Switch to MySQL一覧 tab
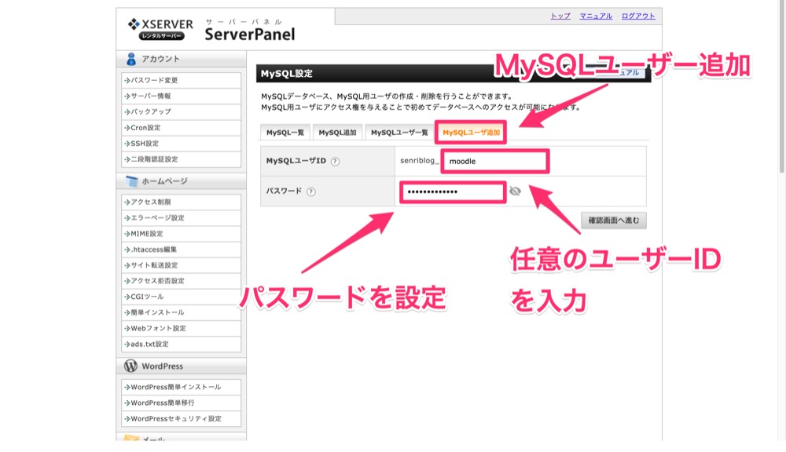Screen dimensions: 786x452 (285, 133)
